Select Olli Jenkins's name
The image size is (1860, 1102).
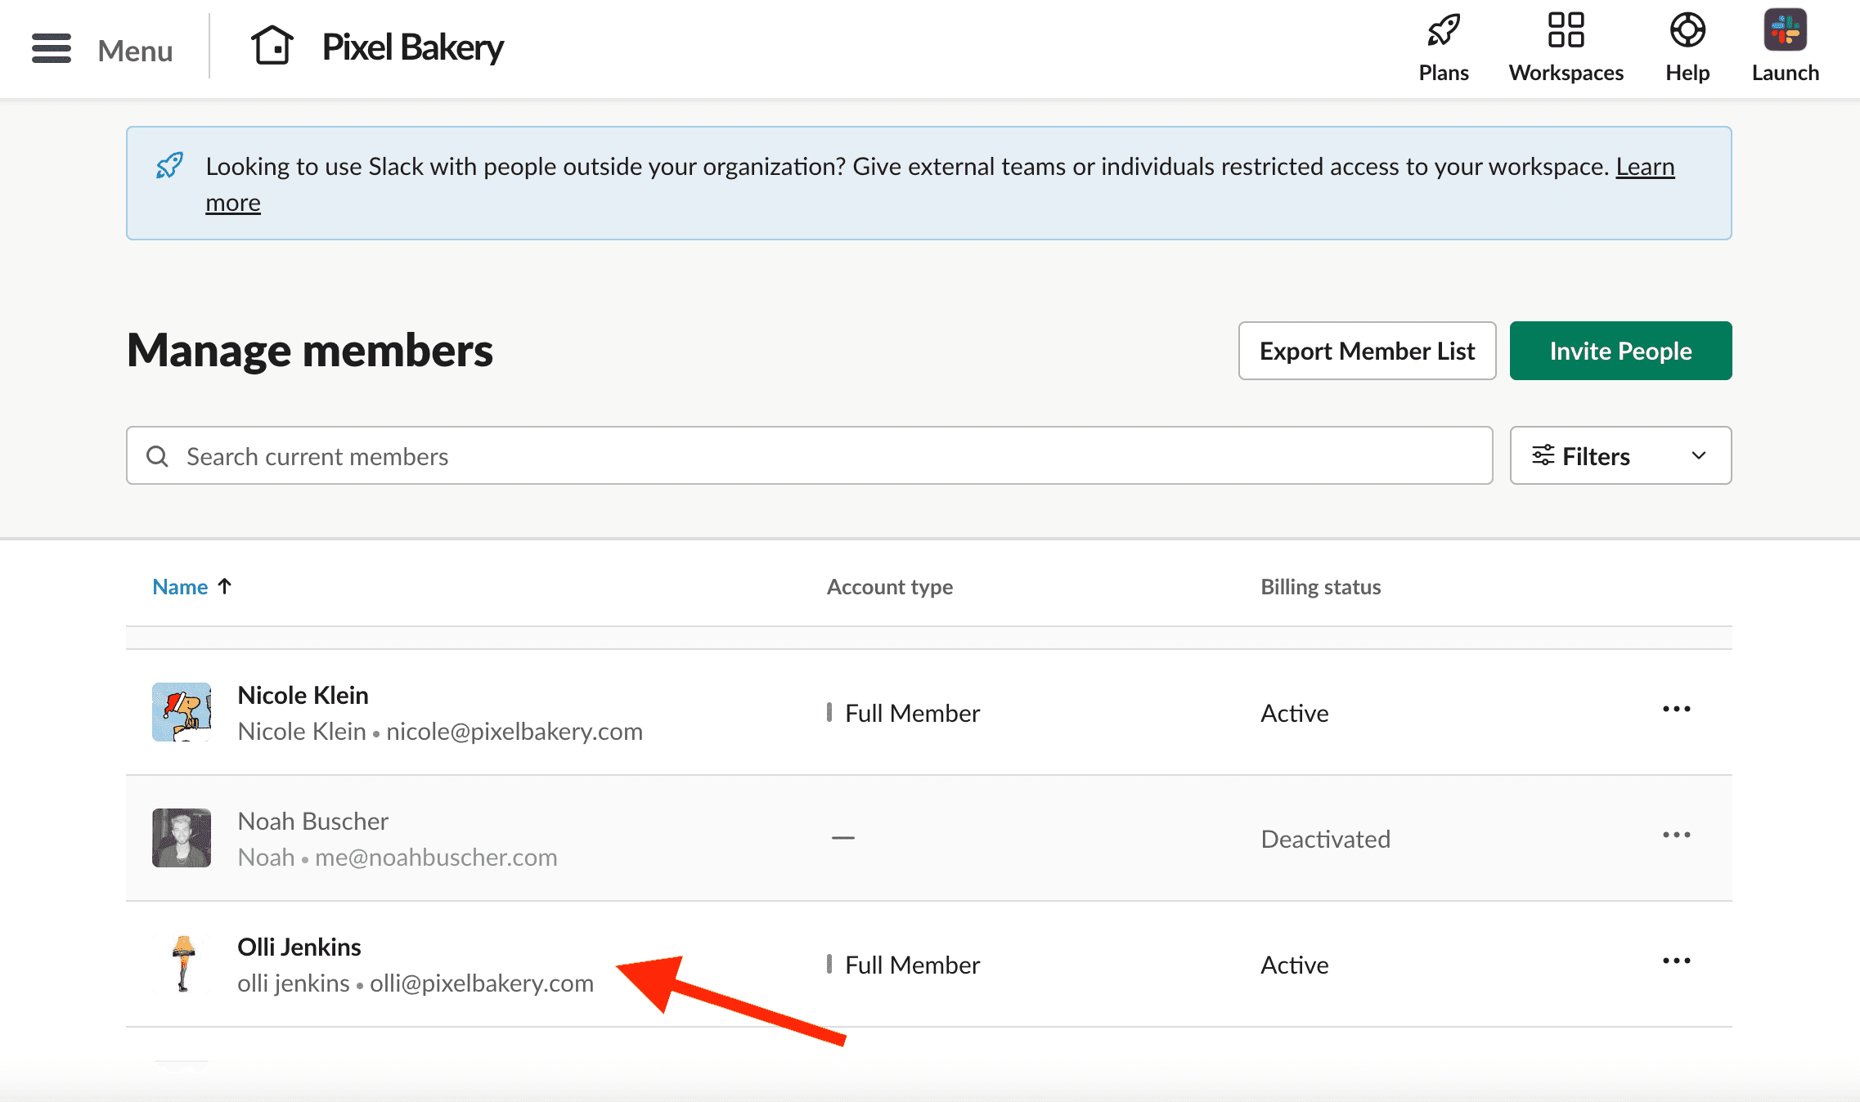coord(299,947)
